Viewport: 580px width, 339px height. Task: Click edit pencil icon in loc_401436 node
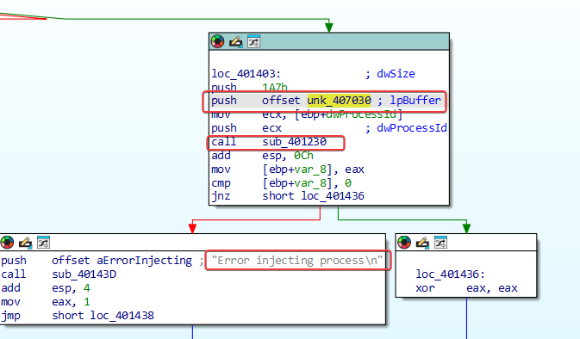tap(422, 243)
